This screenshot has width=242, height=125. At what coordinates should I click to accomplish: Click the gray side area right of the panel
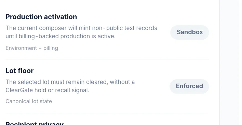231,62
